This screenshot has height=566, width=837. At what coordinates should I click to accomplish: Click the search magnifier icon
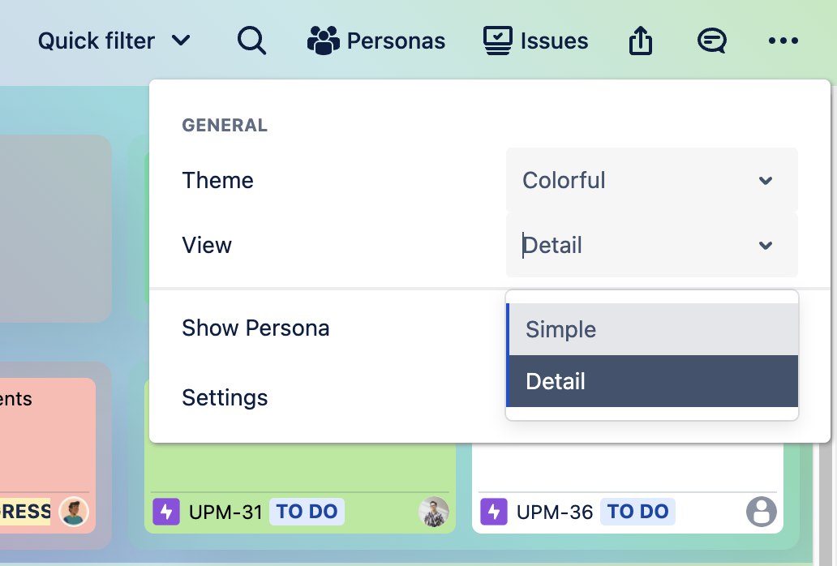pos(251,40)
